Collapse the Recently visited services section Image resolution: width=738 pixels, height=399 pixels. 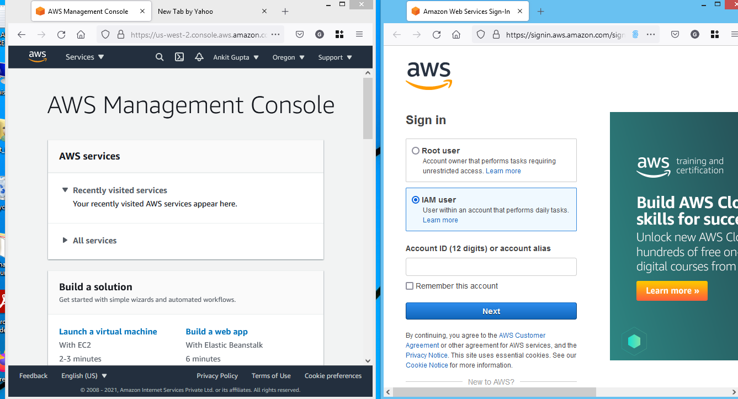tap(115, 190)
